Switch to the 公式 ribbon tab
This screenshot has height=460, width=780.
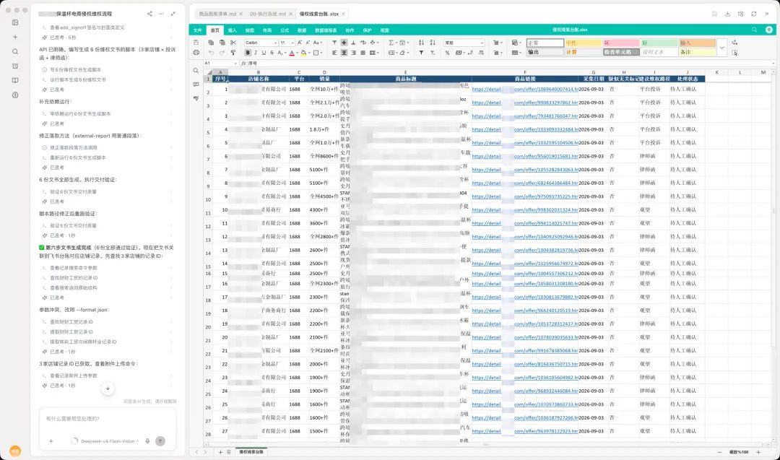point(285,30)
